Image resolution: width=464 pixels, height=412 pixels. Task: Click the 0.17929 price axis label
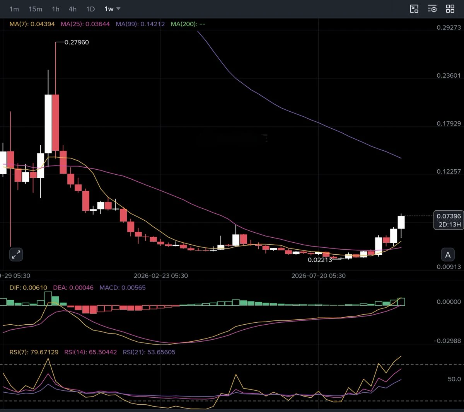click(x=449, y=123)
